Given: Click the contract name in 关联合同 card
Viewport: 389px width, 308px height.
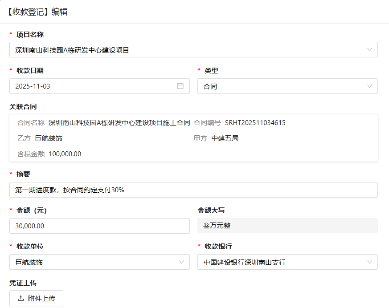Looking at the screenshot, I should (x=119, y=123).
